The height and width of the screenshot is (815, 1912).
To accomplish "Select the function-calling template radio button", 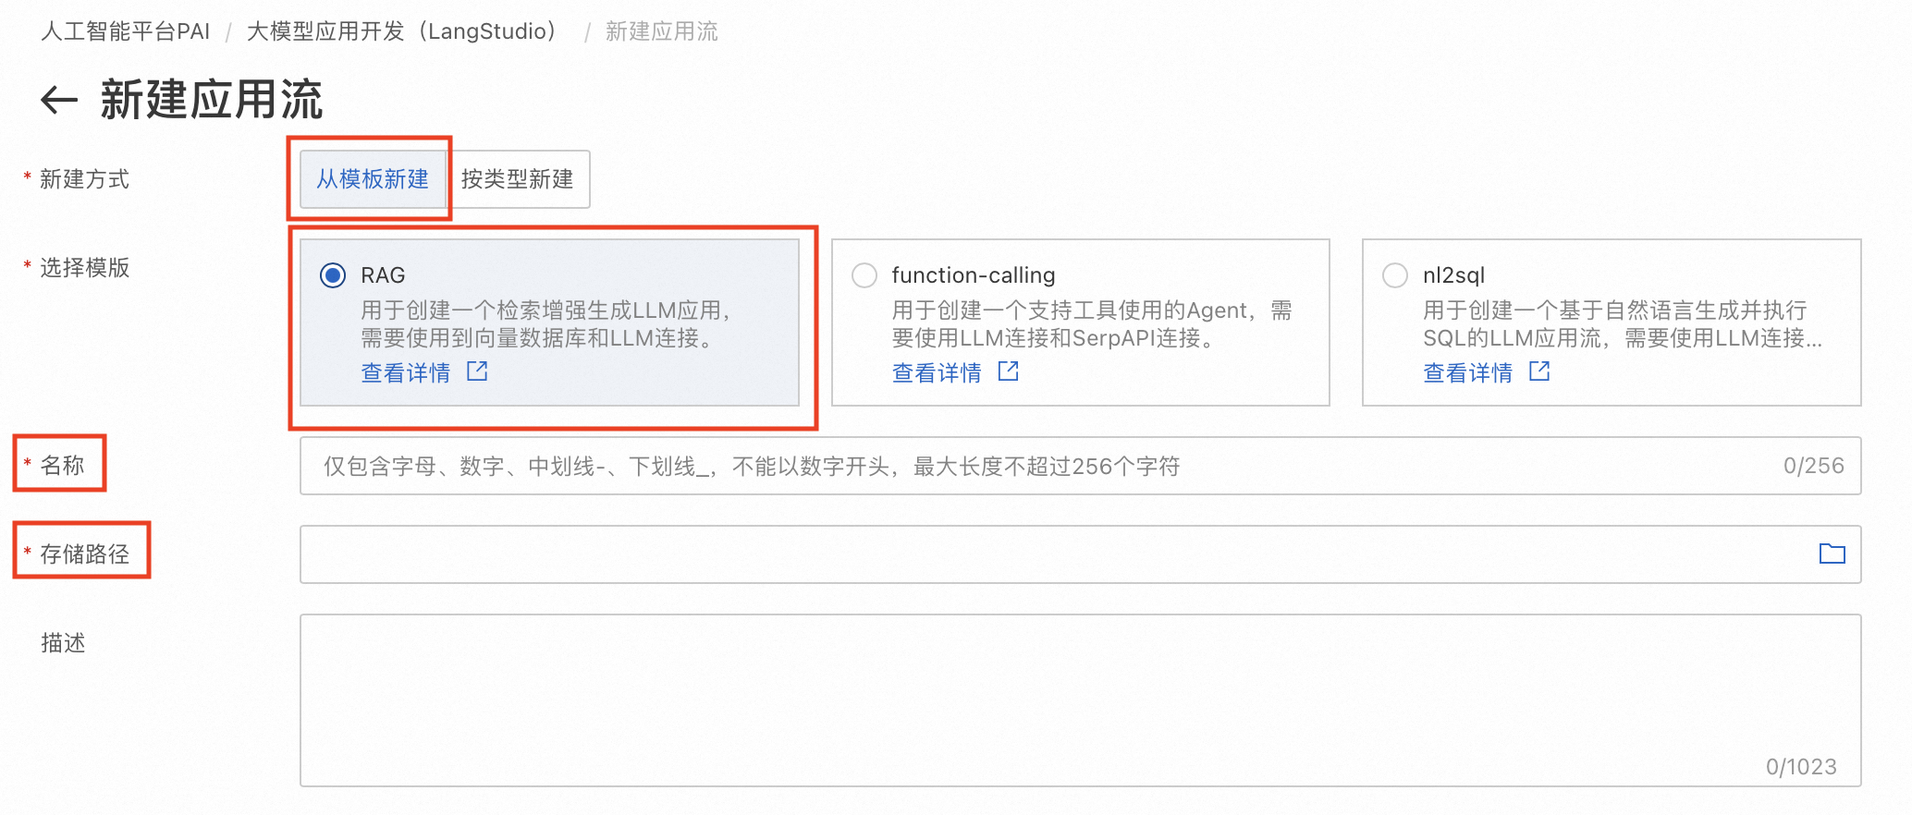I will 864,275.
